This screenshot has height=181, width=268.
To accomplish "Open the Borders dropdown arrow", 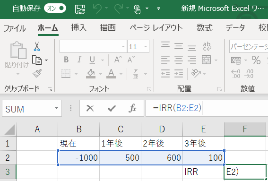I will click(76, 74).
